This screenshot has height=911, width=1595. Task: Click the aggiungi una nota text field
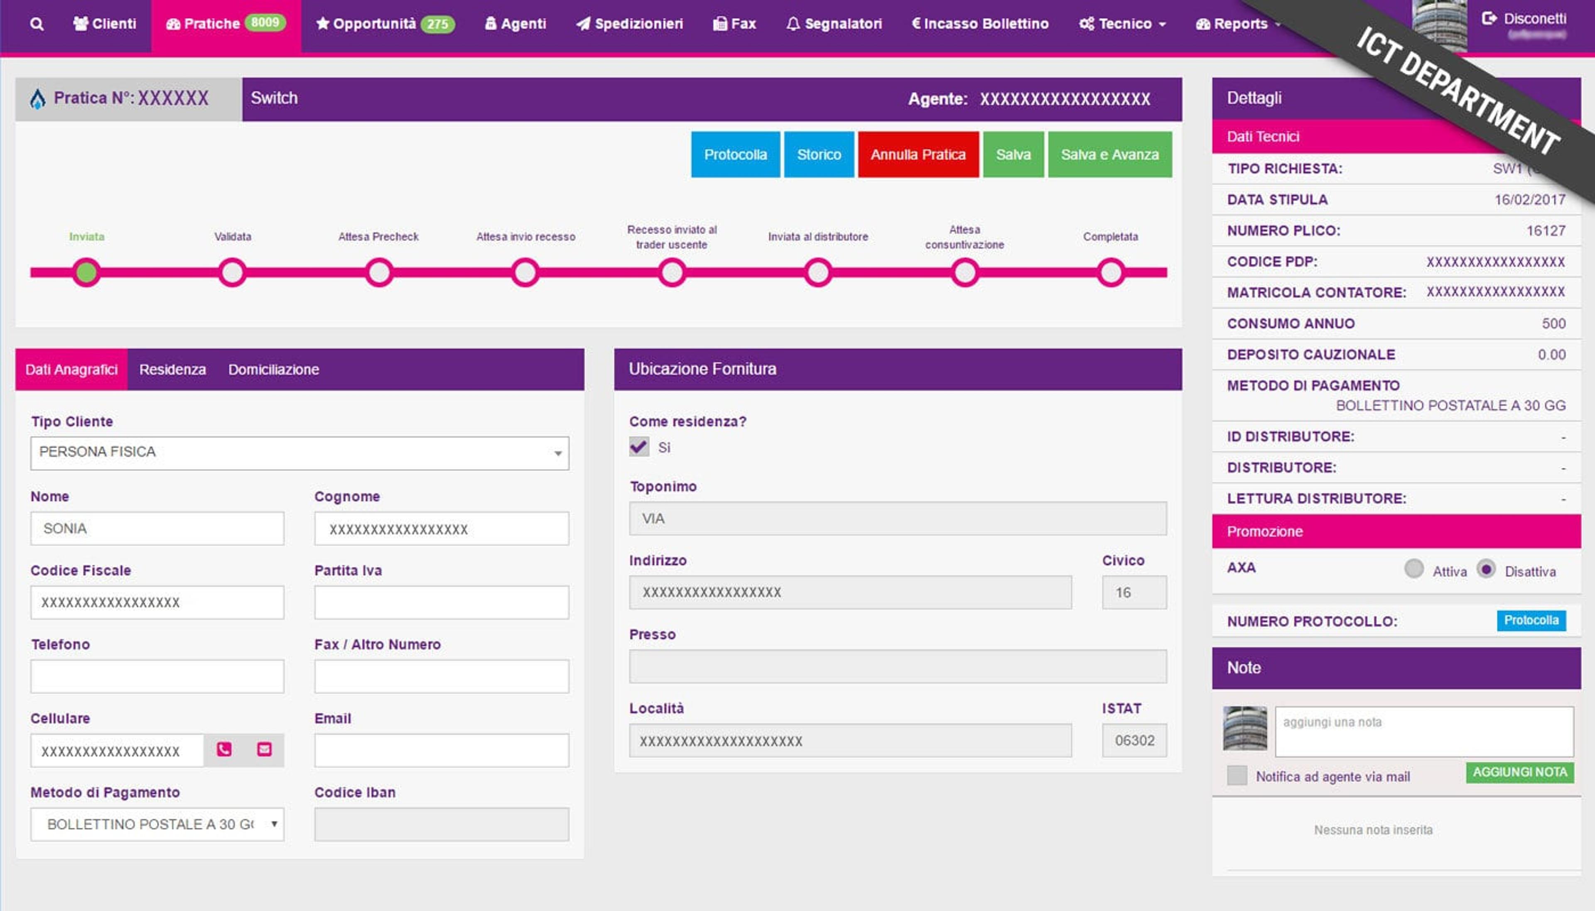[1424, 732]
